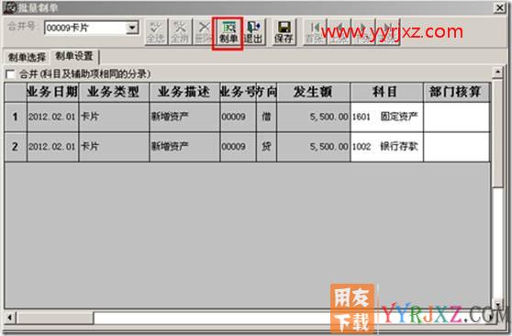Click 新增资产 description in row 2
This screenshot has height=336, width=512.
point(184,147)
